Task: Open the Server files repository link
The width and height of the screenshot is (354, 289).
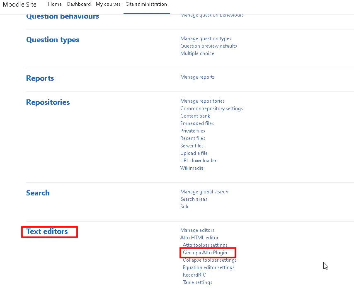Action: click(x=192, y=146)
